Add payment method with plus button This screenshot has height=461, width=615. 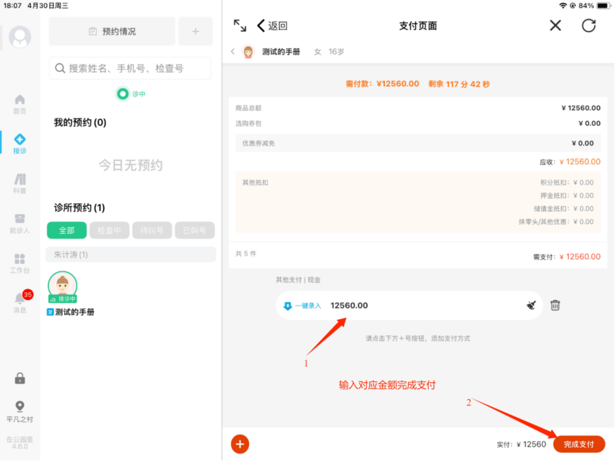point(240,444)
